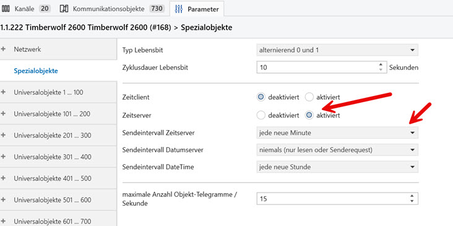Image resolution: width=453 pixels, height=226 pixels.
Task: Increase Zyklusdauer Lebensbit with up arrow
Action: click(381, 64)
